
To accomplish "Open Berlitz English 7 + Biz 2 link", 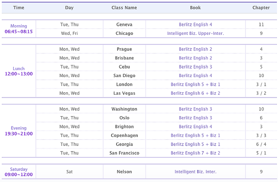I will 195,153.
